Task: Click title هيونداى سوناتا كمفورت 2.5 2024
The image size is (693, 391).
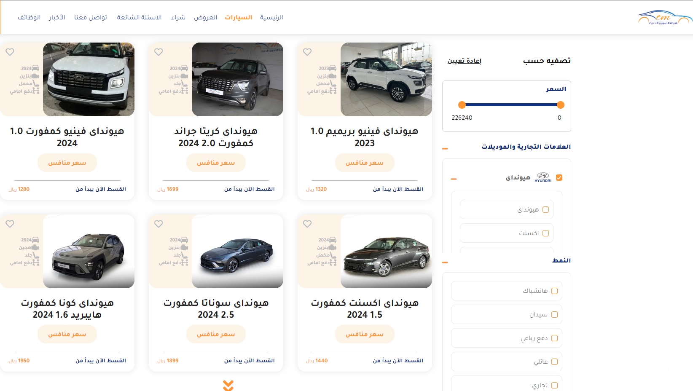Action: point(216,309)
